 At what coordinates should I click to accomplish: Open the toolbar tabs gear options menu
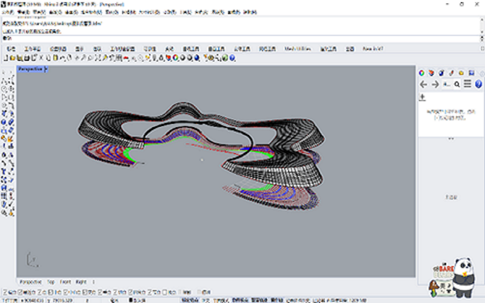pyautogui.click(x=483, y=49)
